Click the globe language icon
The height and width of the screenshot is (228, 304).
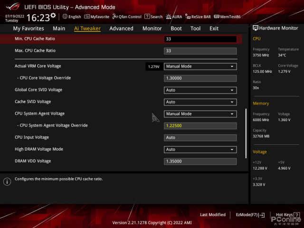pos(65,17)
